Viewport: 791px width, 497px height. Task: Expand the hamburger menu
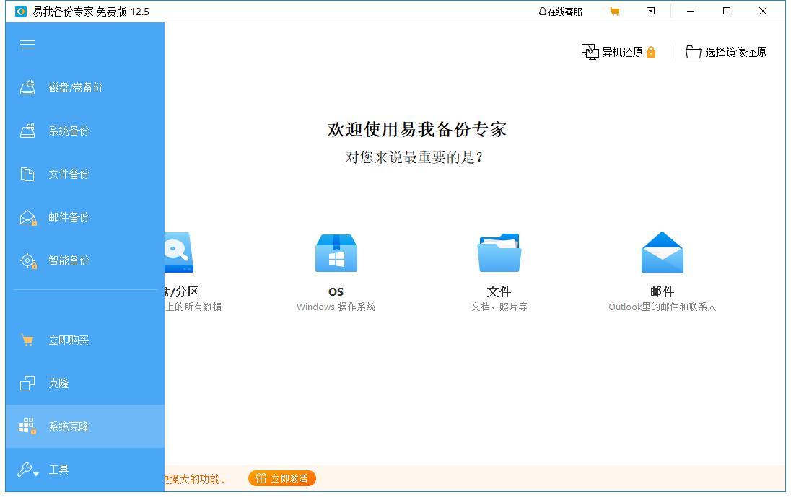click(x=27, y=44)
